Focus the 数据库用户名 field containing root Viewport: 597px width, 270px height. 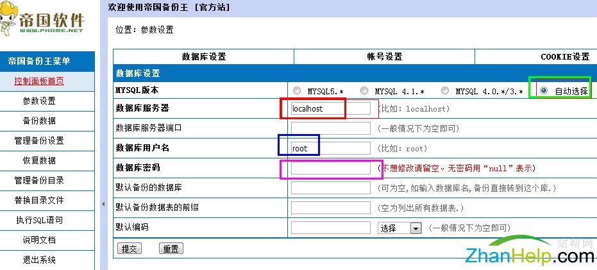[330, 148]
